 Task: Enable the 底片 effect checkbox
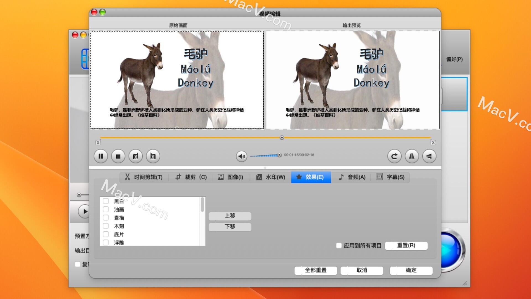[106, 234]
